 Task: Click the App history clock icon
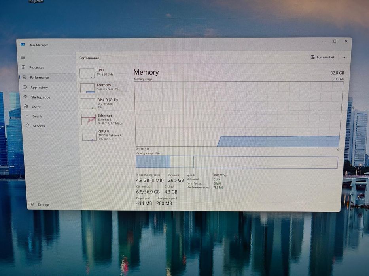tap(25, 87)
